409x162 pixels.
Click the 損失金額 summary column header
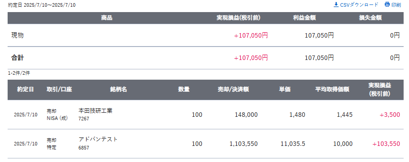370,18
